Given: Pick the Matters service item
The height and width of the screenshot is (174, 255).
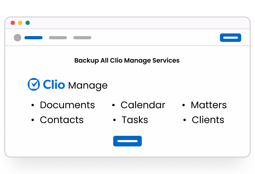Looking at the screenshot, I should [x=209, y=105].
